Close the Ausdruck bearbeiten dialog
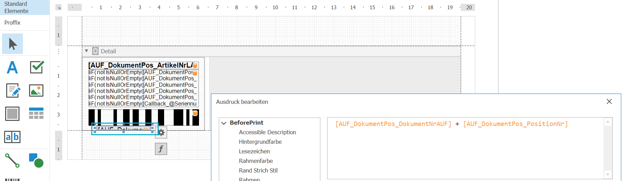Image resolution: width=625 pixels, height=181 pixels. coord(609,101)
